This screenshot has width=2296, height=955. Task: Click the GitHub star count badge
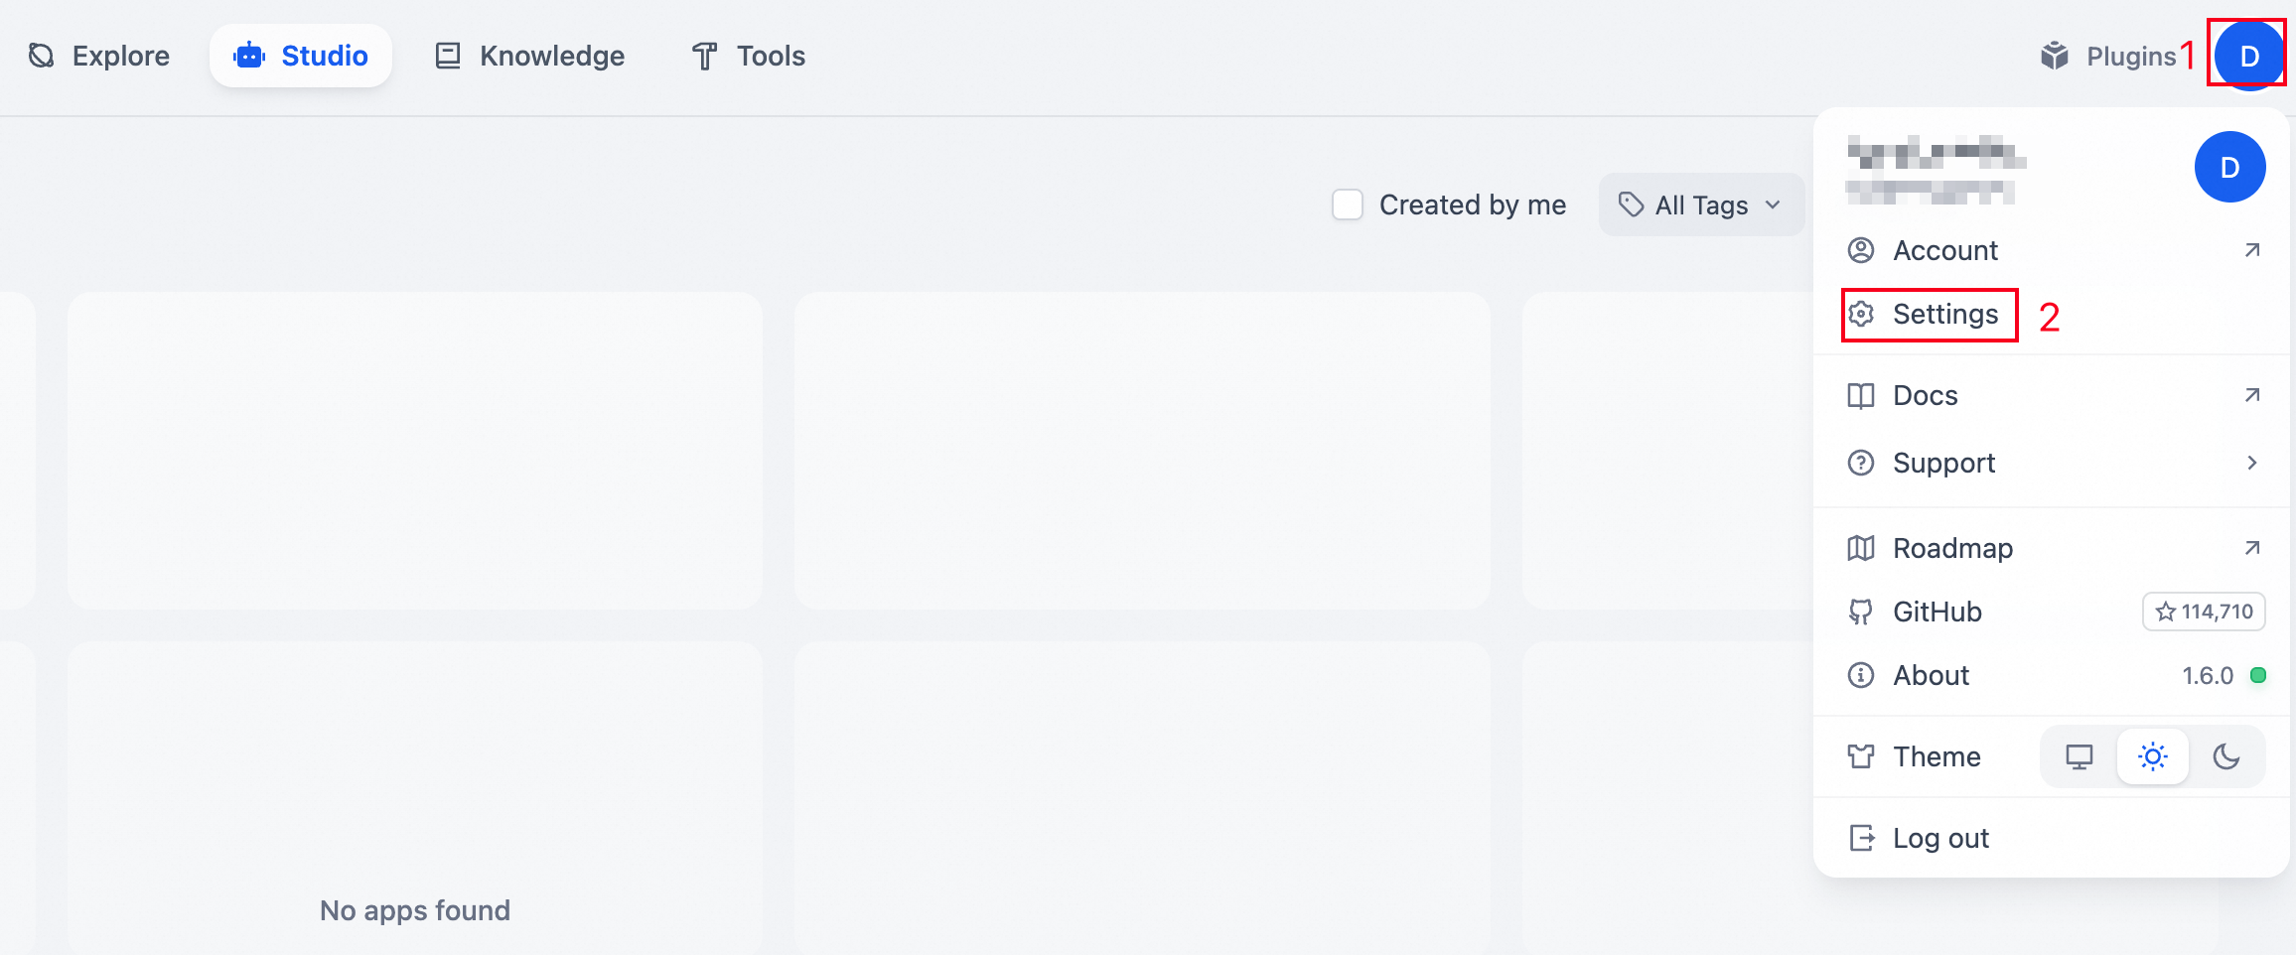coord(2204,612)
